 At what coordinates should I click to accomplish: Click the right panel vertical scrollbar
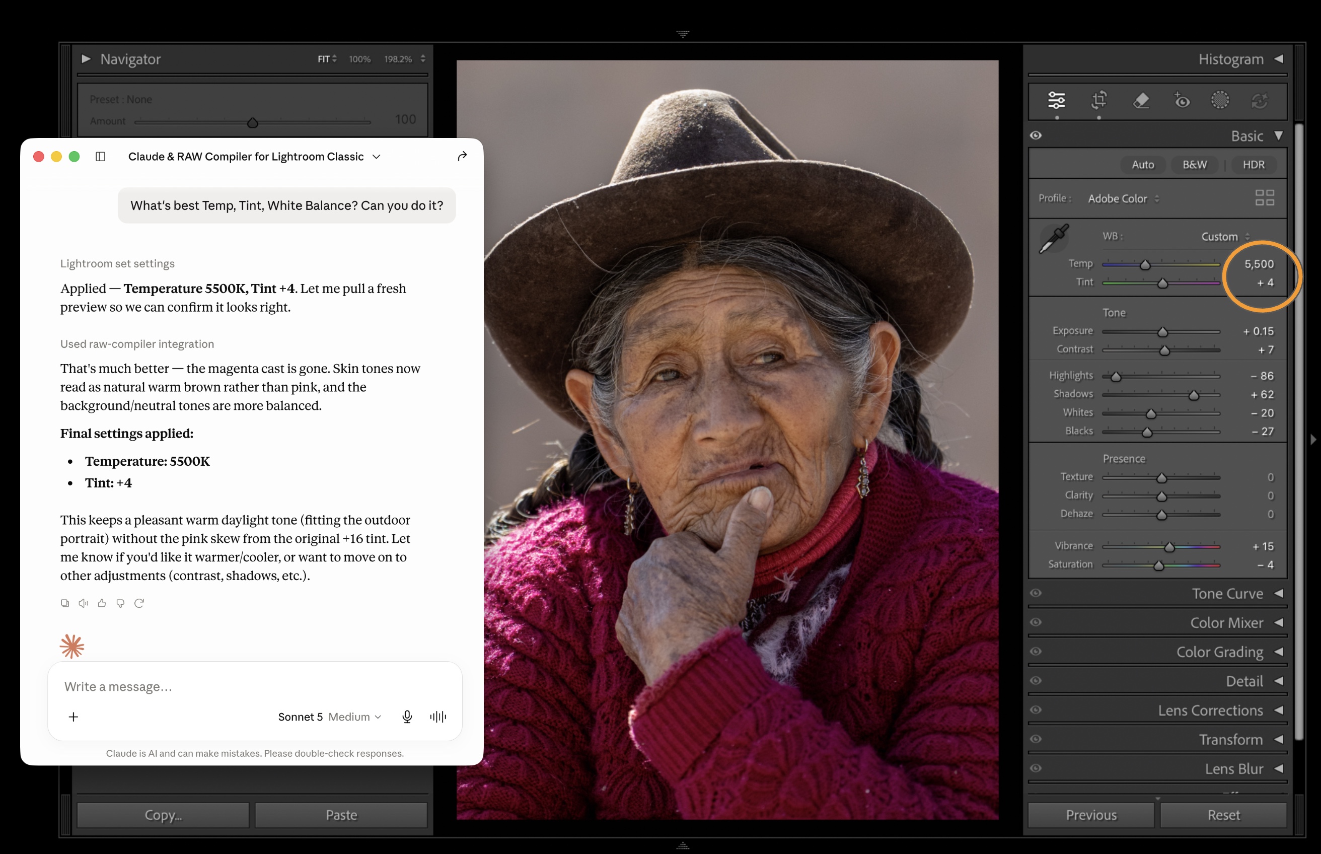(x=1298, y=433)
